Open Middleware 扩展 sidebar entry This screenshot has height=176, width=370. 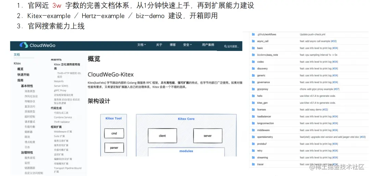click(63, 132)
